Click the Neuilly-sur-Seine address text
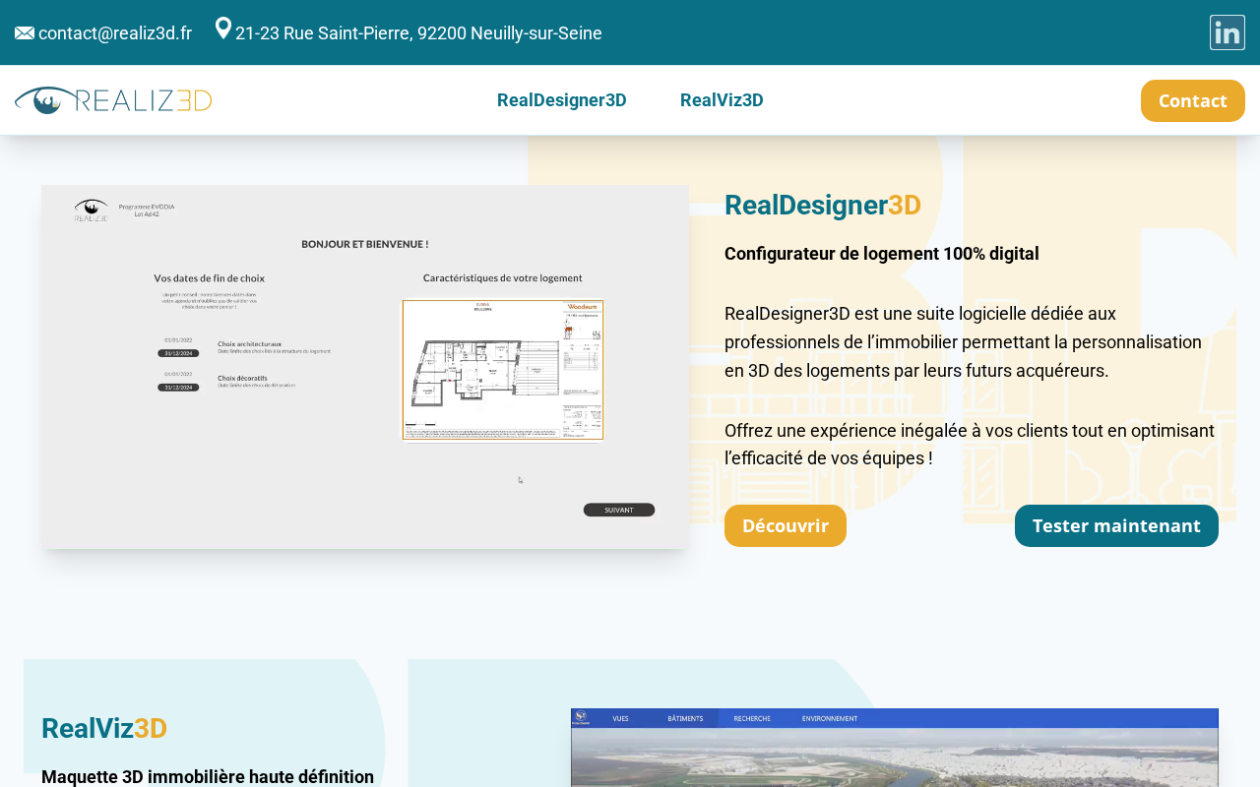This screenshot has width=1260, height=787. click(418, 33)
